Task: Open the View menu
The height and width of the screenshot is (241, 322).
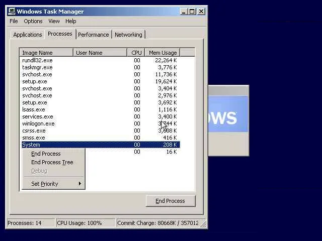Action: click(x=54, y=21)
